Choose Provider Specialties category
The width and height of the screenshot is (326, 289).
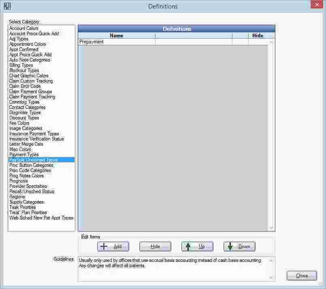[x=28, y=186]
